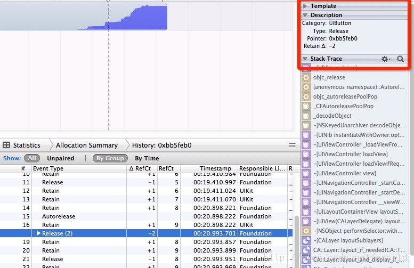This screenshot has height=268, width=414.
Task: Open the Stack Trace gear options menu
Action: 386,59
